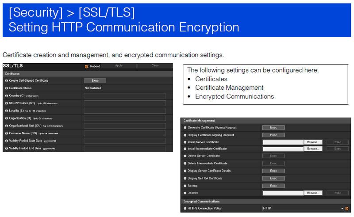Click info icon beside Country (C)
Image resolution: width=354 pixels, height=217 pixels.
point(7,96)
